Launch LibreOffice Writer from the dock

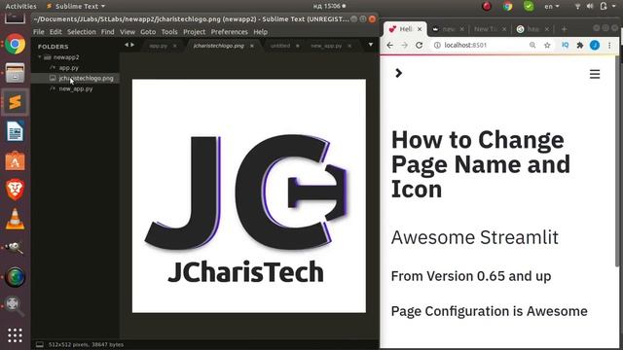[16, 131]
